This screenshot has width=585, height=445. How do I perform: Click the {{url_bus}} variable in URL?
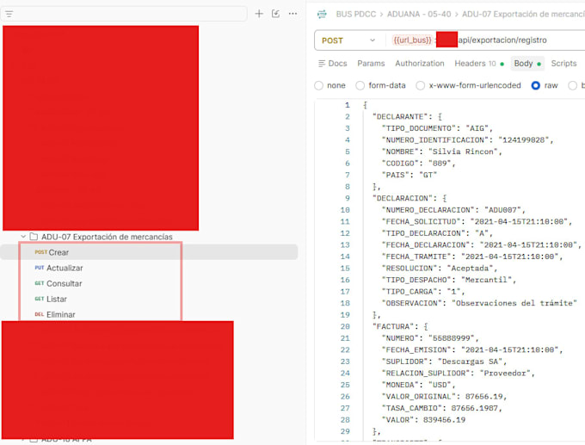coord(412,40)
